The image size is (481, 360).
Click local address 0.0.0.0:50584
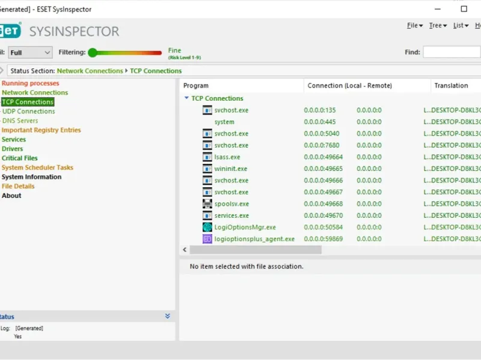click(x=323, y=227)
